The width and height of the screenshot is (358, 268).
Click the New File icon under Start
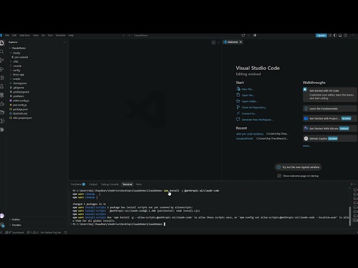[238, 89]
